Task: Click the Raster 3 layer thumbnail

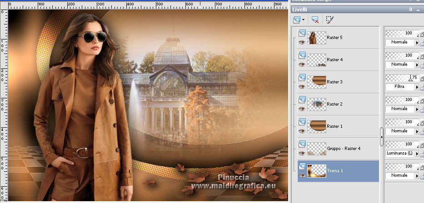Action: [317, 82]
